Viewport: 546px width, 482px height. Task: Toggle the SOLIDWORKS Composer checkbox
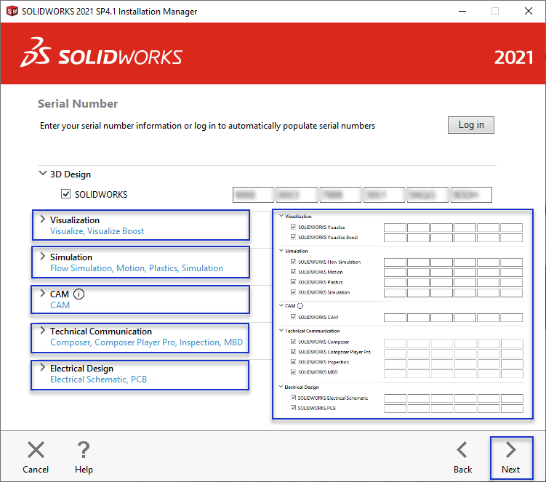point(293,342)
